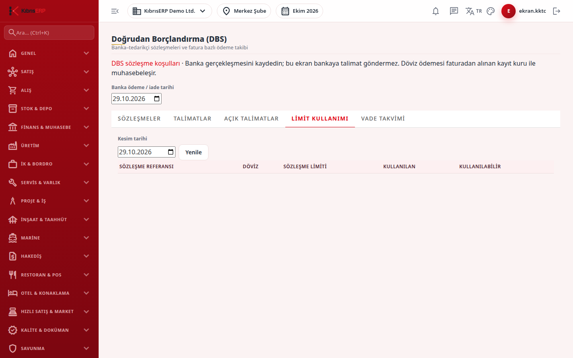Open notifications bell

coord(436,11)
